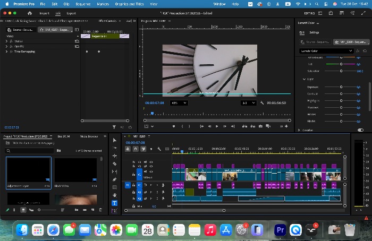Delete selected item with trash icon
This screenshot has width=372, height=241.
(x=100, y=210)
